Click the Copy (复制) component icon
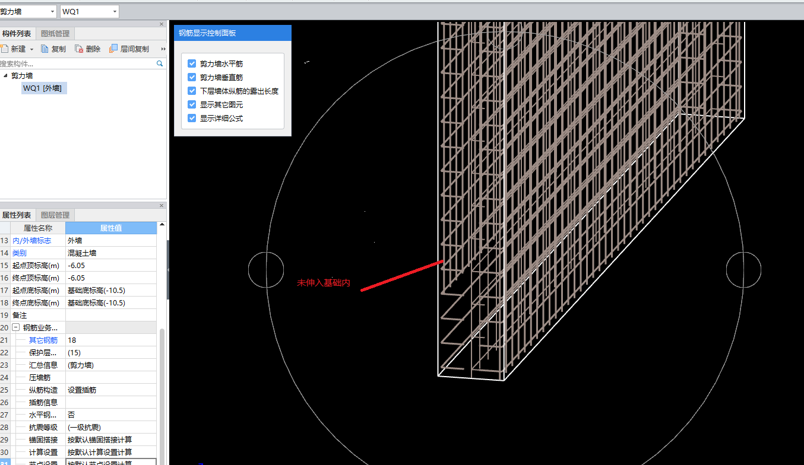This screenshot has height=465, width=804. click(45, 49)
